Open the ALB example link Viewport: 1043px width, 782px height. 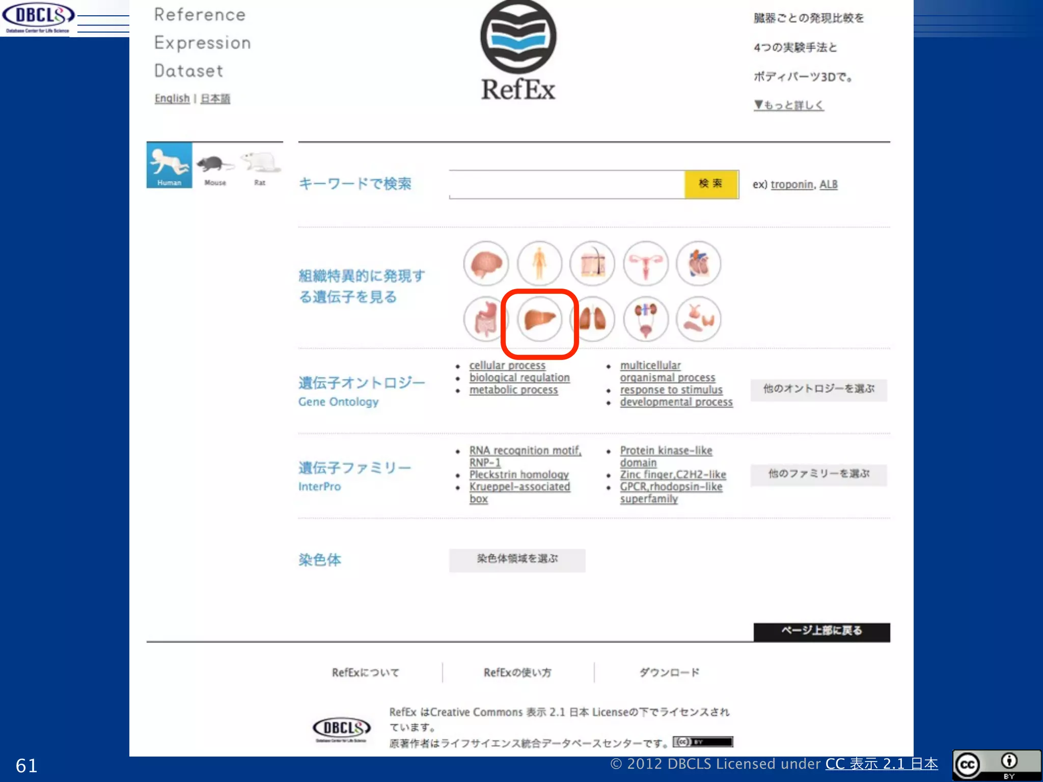(x=828, y=184)
